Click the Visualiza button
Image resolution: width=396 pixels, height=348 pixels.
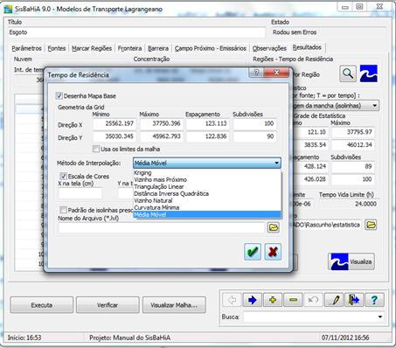coord(351,261)
